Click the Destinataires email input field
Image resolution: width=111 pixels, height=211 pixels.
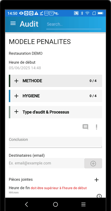[47, 163]
